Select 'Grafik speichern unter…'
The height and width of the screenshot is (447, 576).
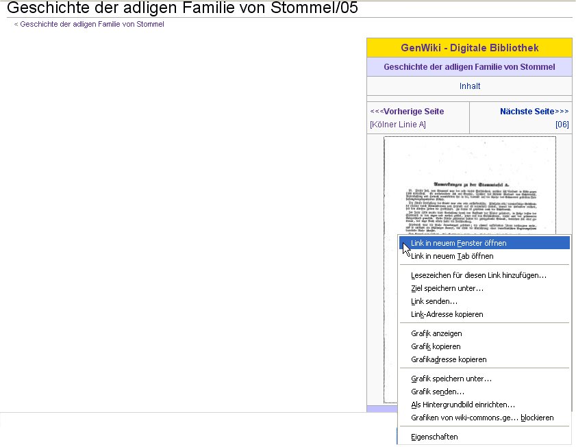click(451, 379)
